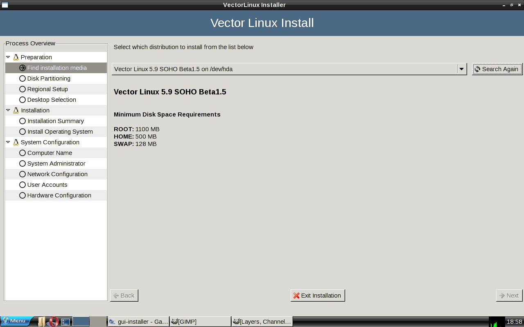Click the ROOT: 1100 MB requirement text
Viewport: 524px width, 327px height.
pos(137,129)
